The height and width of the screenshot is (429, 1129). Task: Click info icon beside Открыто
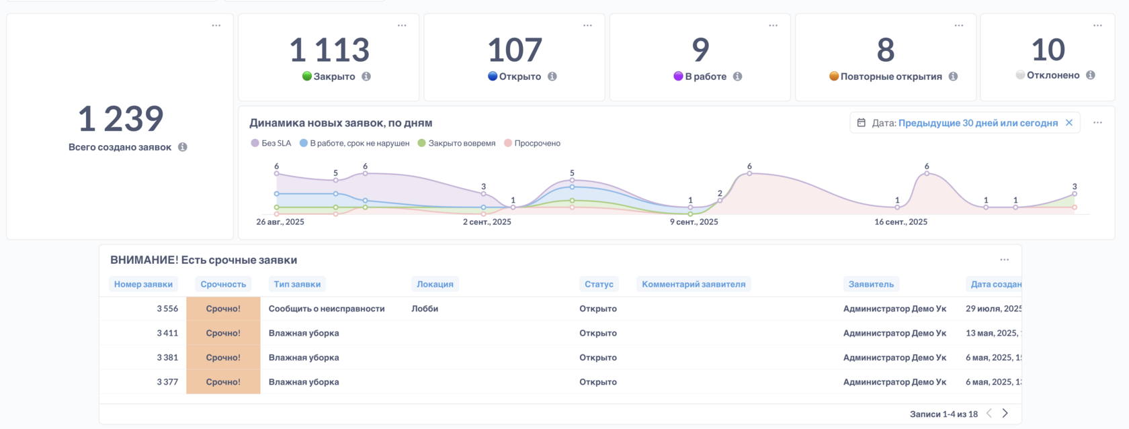[552, 77]
